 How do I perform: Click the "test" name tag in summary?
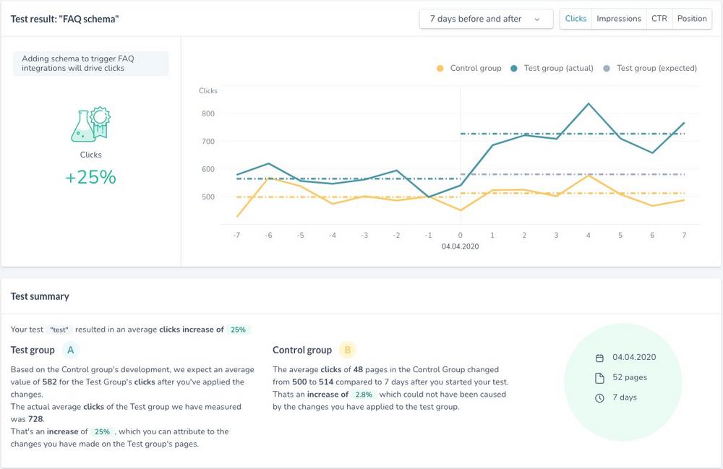59,330
